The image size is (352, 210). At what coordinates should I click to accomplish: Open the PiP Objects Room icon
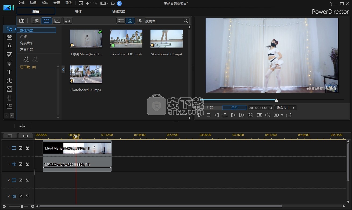pyautogui.click(x=9, y=55)
